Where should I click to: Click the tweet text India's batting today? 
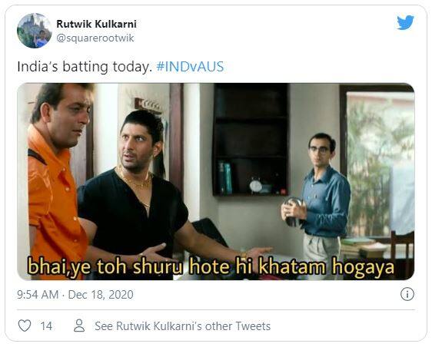point(85,68)
